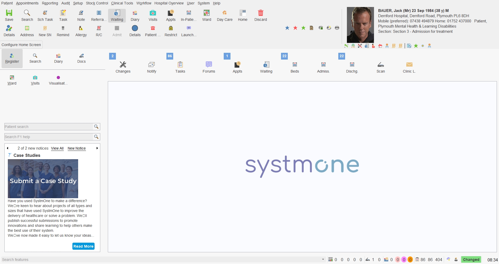
Task: Open the Remind toolbar icon
Action: pos(63,31)
